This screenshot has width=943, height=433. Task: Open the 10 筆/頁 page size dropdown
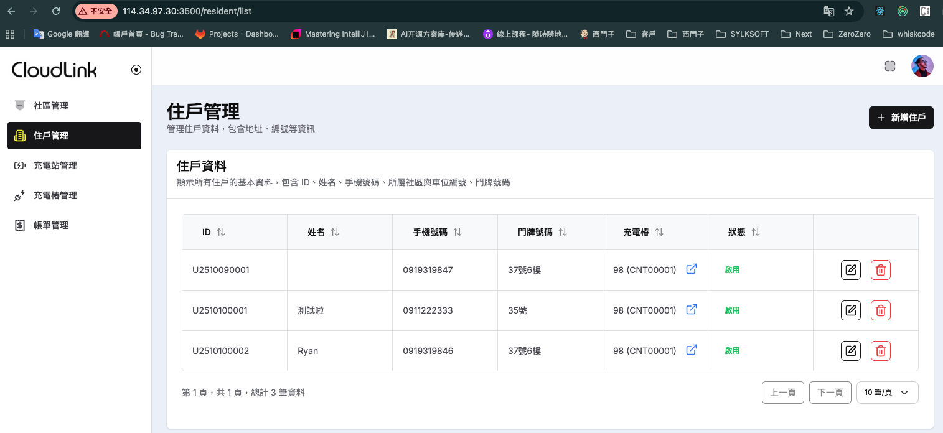pyautogui.click(x=887, y=393)
